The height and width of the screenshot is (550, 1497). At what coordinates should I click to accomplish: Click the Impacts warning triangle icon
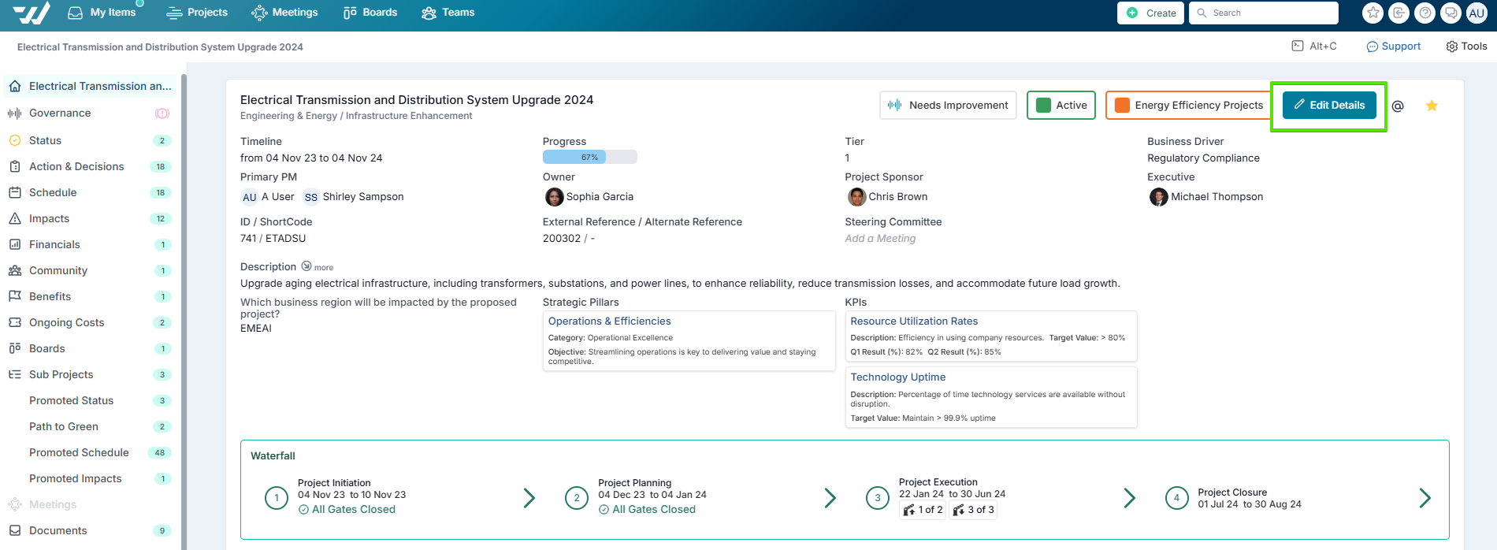coord(15,218)
